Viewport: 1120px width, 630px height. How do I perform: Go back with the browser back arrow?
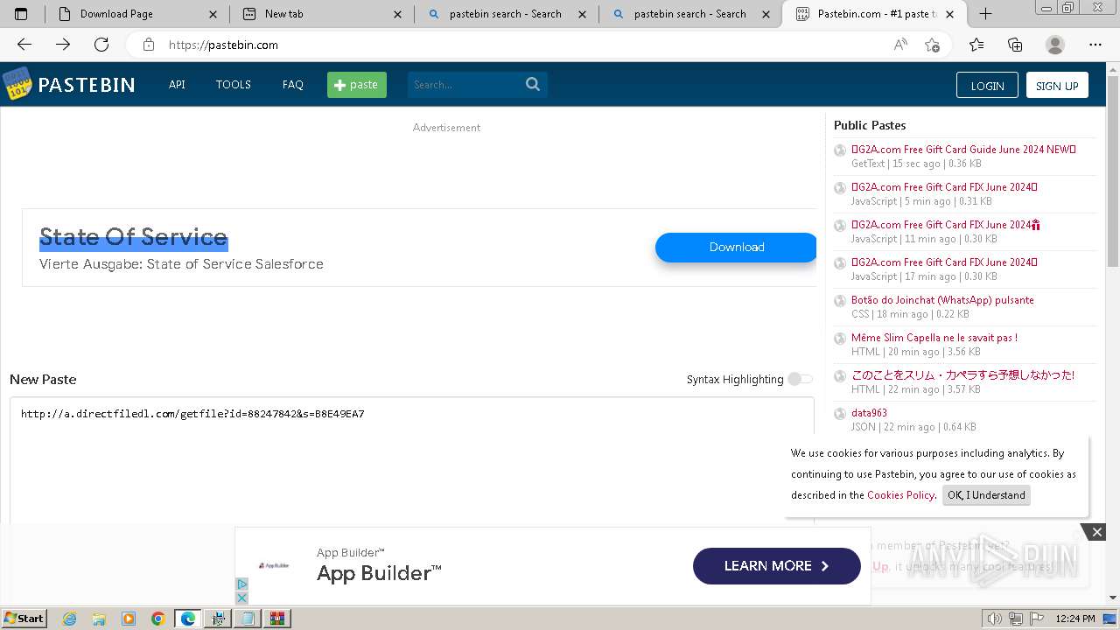click(24, 45)
